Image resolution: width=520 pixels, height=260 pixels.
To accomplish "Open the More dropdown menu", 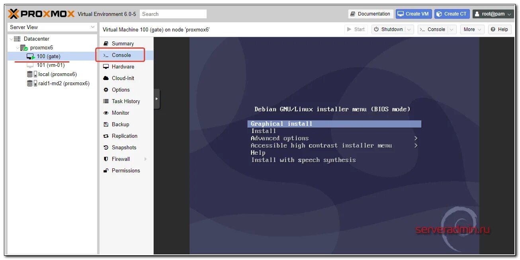I will tap(472, 29).
